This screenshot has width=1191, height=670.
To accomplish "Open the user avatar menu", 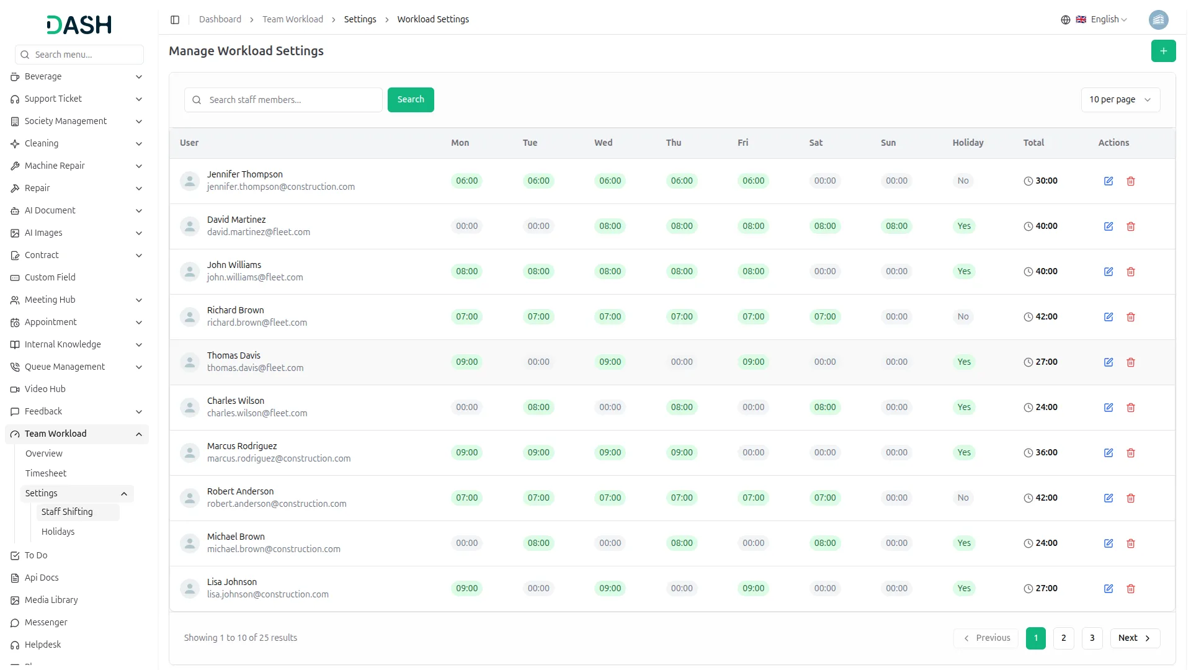I will [x=1158, y=20].
